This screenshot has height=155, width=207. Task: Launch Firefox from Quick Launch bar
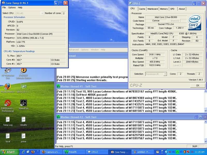pos(33,152)
